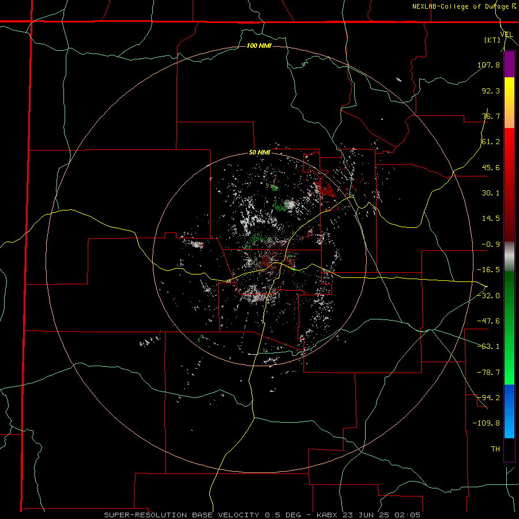Click the -0.9 scale value

pyautogui.click(x=491, y=245)
